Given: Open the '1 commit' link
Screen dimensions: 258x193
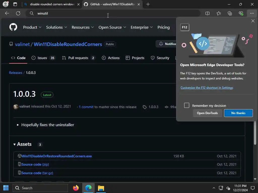Looking at the screenshot, I should tap(86, 107).
